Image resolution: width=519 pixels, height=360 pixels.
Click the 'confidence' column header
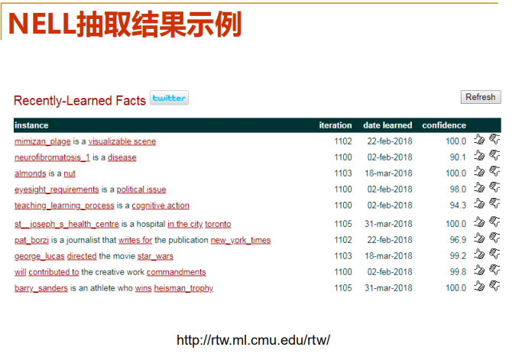coord(444,125)
